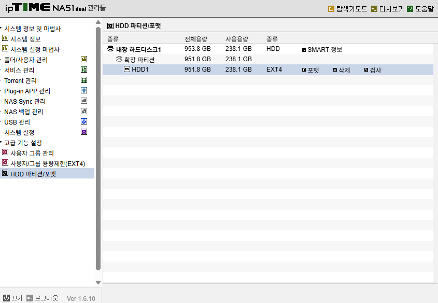Viewport: 438px width, 303px height.
Task: Click the 내장 하드디스크1 disk stack icon
Action: click(x=110, y=49)
